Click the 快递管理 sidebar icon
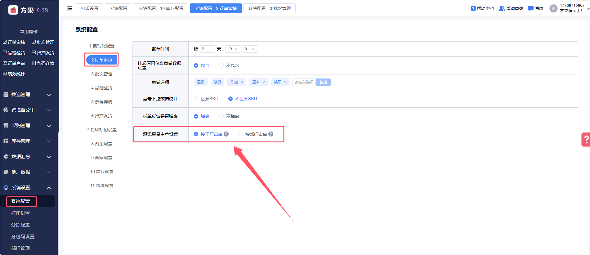This screenshot has height=255, width=590. click(x=6, y=95)
